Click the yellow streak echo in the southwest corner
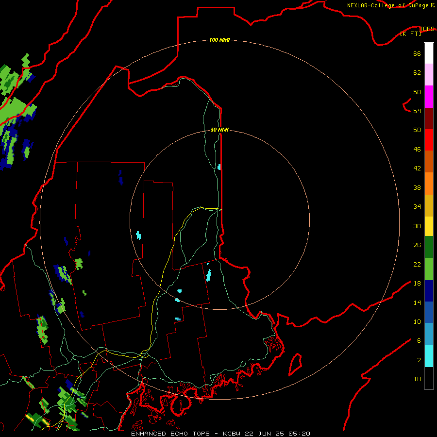Image resolution: width=437 pixels, height=437 pixels. [30, 418]
